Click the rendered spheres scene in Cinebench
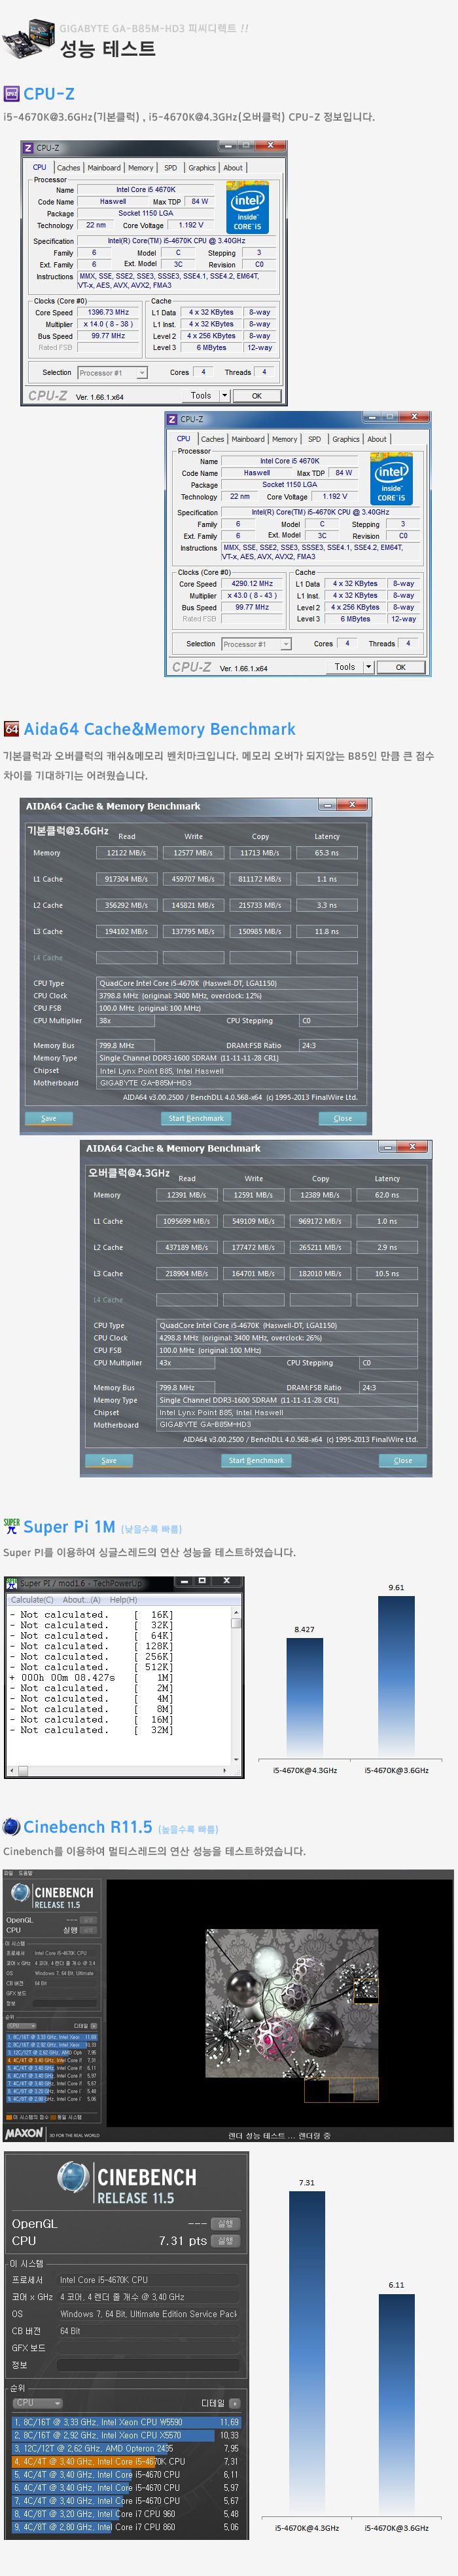This screenshot has height=2576, width=458. pos(292,2015)
